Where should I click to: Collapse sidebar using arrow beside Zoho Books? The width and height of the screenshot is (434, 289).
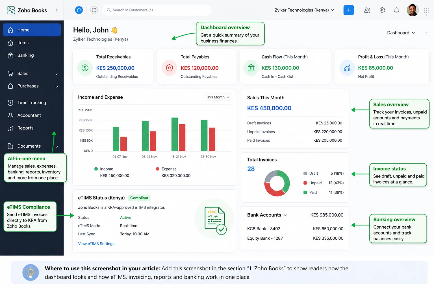57,10
